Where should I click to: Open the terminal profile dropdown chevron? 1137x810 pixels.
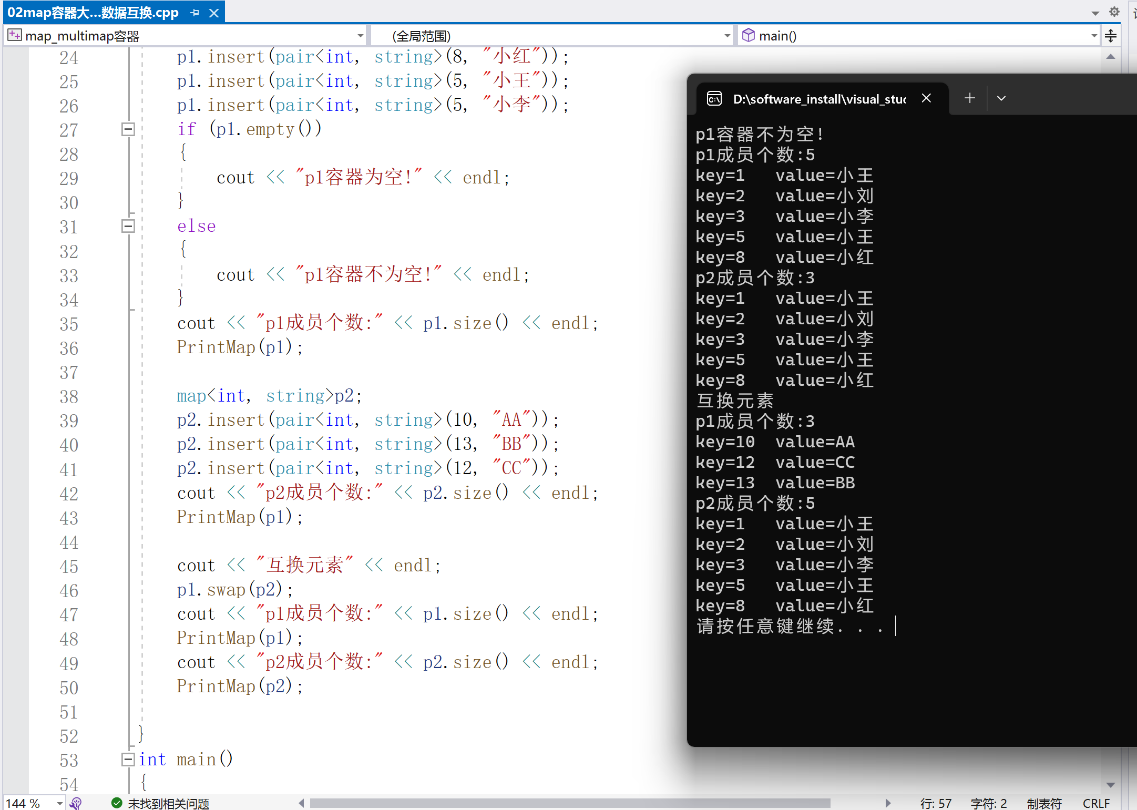(x=1001, y=98)
